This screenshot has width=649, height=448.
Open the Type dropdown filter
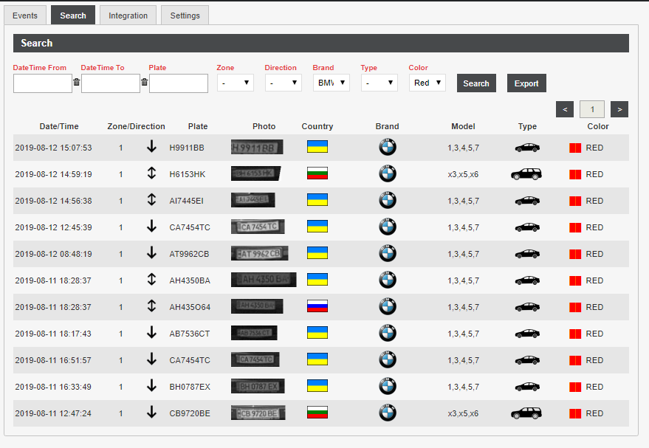coord(379,83)
